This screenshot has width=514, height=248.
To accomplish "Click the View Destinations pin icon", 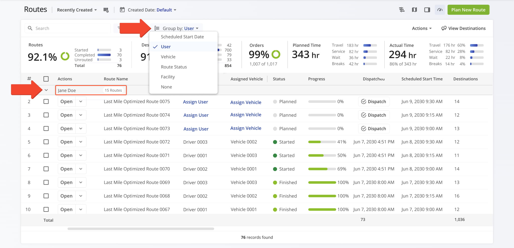I will point(444,28).
